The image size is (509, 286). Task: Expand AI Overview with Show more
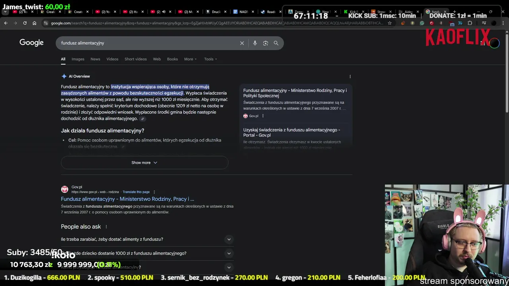[x=144, y=162]
